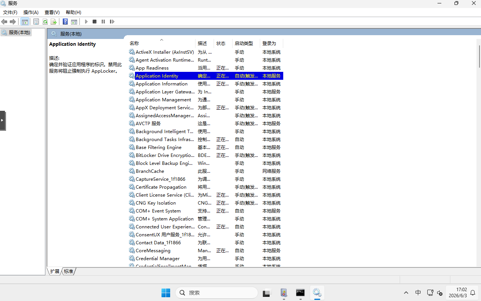Open the terminal app in taskbar
The height and width of the screenshot is (301, 481).
pyautogui.click(x=300, y=293)
